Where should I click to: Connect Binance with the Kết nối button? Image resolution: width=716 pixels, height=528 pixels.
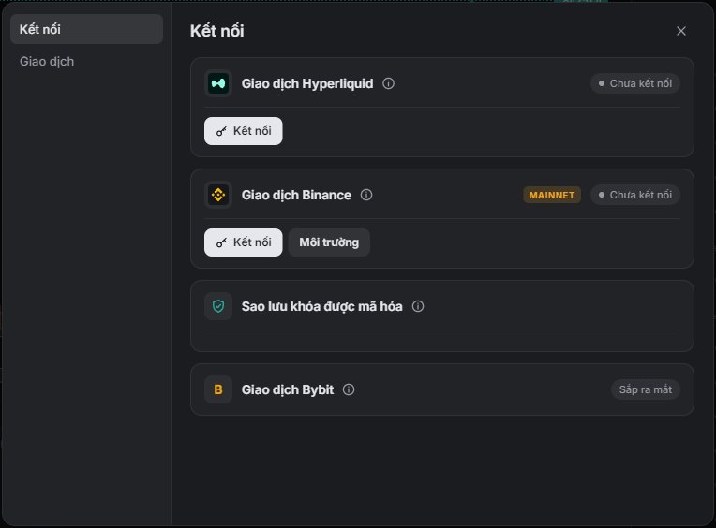point(244,242)
